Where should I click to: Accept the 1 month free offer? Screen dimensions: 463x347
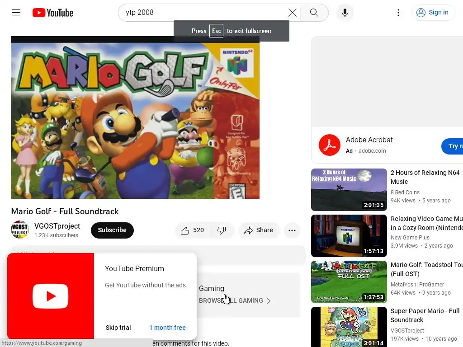click(167, 328)
